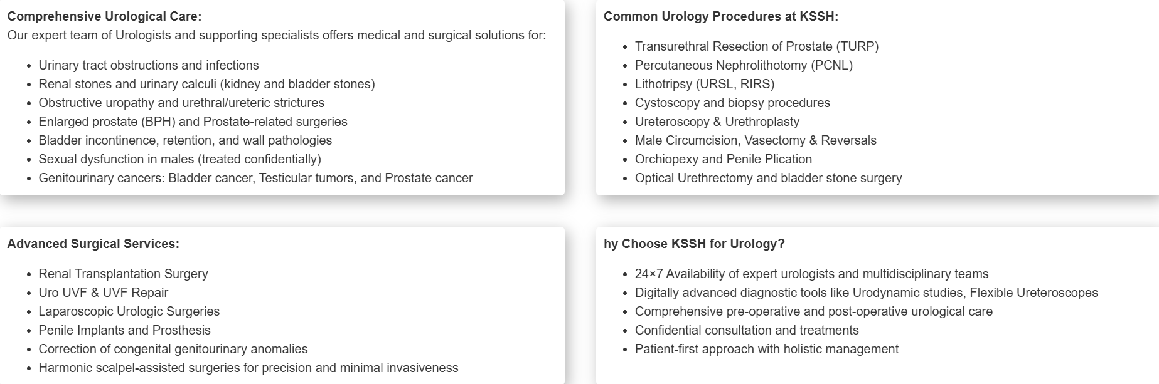The width and height of the screenshot is (1159, 384).
Task: Click "Enlarged prostate (BPH)" list entry
Action: [193, 122]
